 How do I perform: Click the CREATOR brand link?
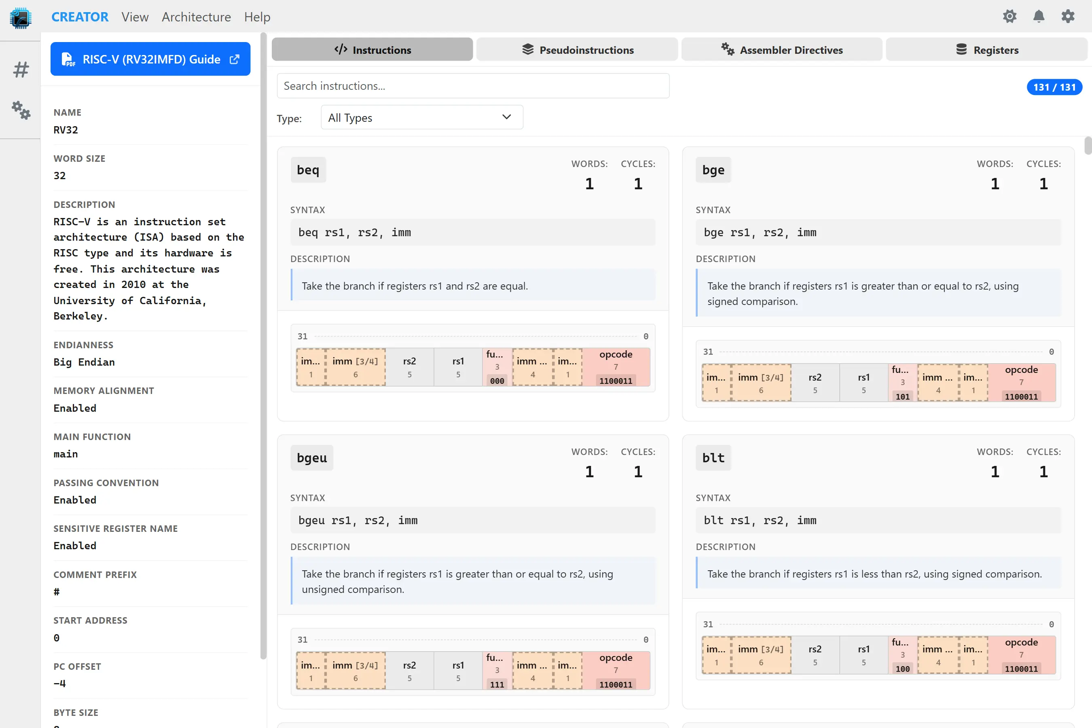tap(80, 17)
